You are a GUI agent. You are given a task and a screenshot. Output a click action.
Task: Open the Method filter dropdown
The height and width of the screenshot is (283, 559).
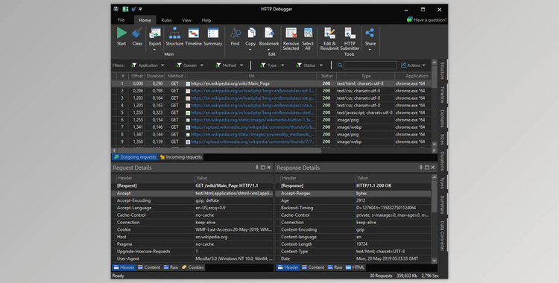coord(230,66)
